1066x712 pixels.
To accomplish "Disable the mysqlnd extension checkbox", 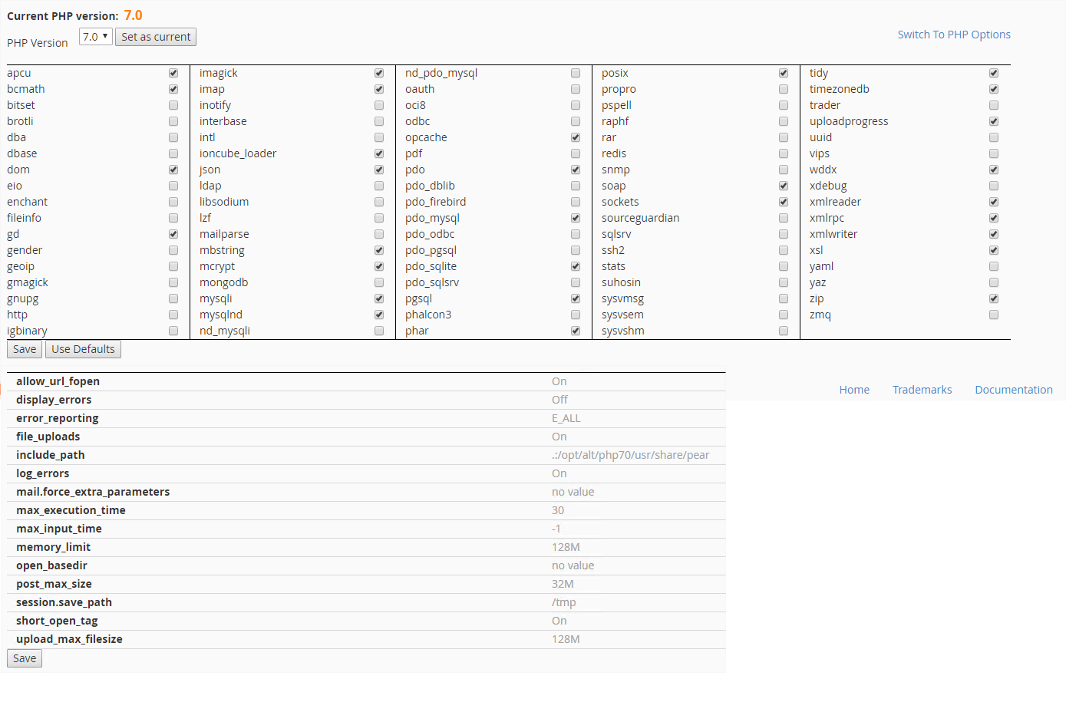I will pos(379,315).
